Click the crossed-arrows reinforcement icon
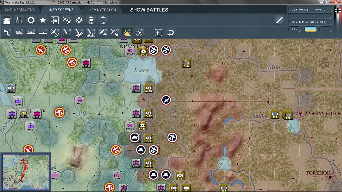Viewport: 342px width, 192px height. 79,20
